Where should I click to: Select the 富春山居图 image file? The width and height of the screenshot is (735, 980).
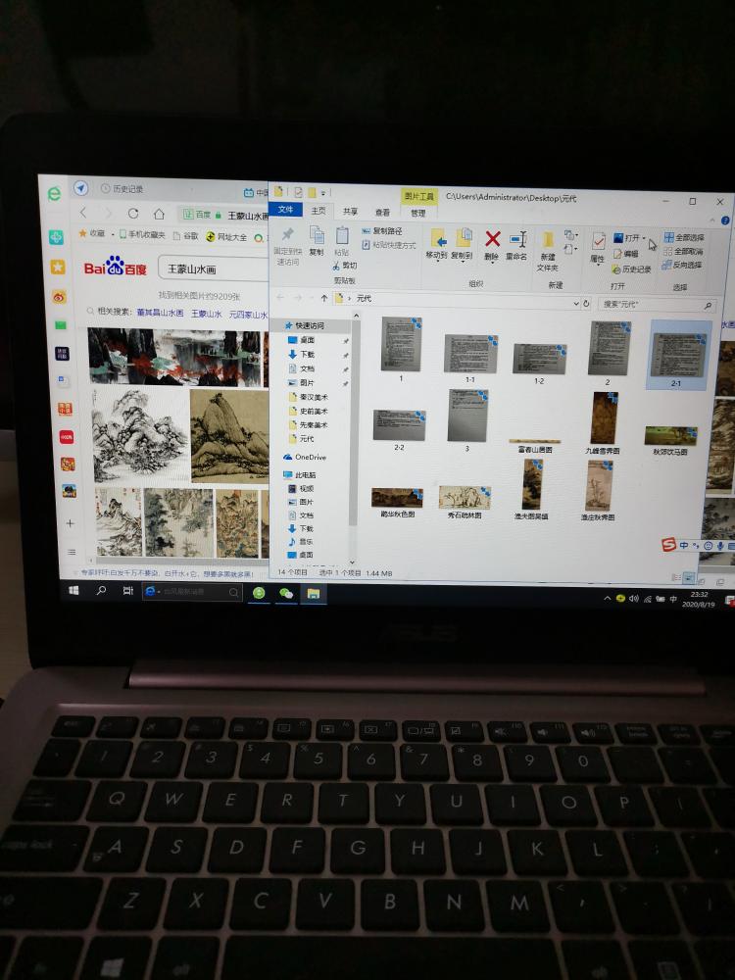tap(534, 445)
